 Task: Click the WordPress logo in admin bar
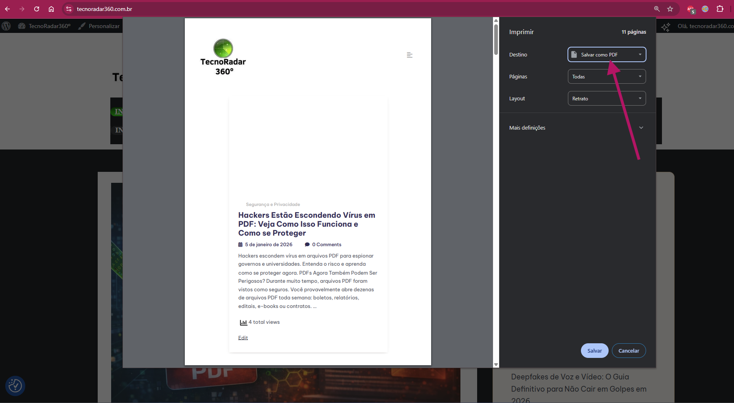tap(7, 26)
